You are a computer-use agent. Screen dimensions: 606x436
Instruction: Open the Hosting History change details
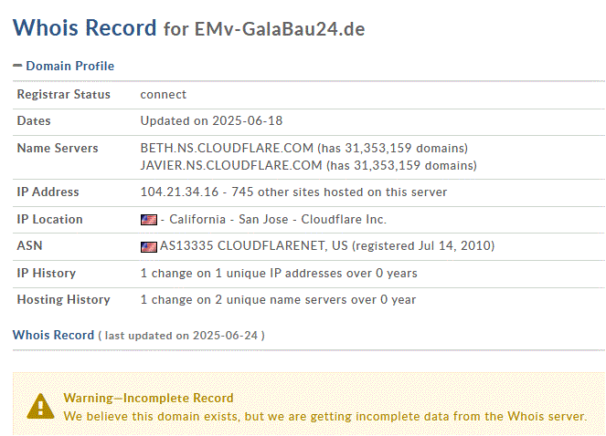click(x=278, y=300)
